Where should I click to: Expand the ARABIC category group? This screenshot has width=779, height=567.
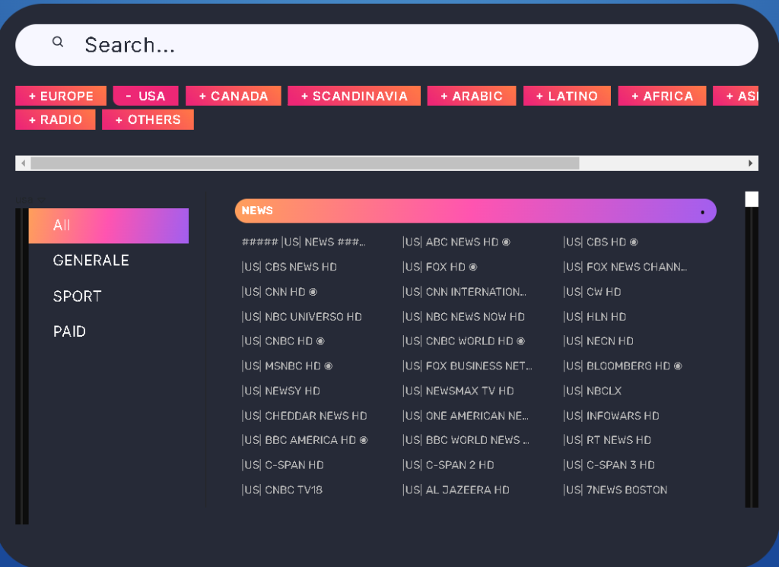coord(472,96)
